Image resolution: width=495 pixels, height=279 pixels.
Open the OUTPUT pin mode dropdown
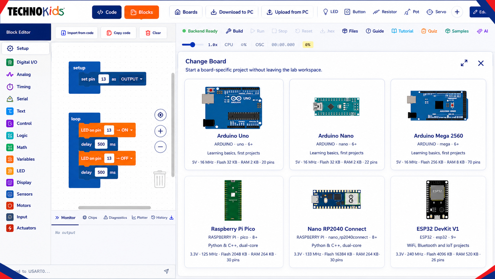tap(131, 79)
